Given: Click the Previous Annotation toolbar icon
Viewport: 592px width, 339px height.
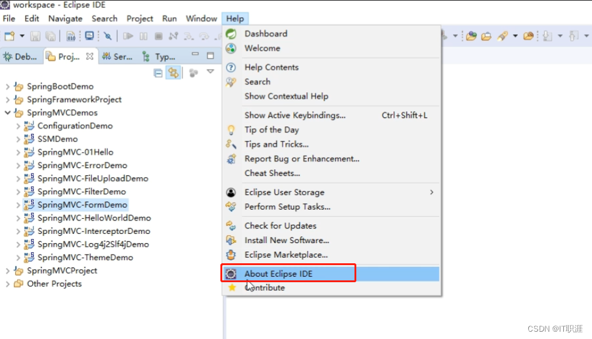Looking at the screenshot, I should [574, 36].
